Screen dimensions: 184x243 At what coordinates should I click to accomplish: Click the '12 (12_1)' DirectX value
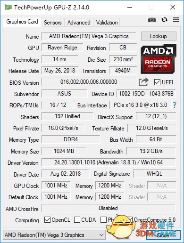[156, 116]
